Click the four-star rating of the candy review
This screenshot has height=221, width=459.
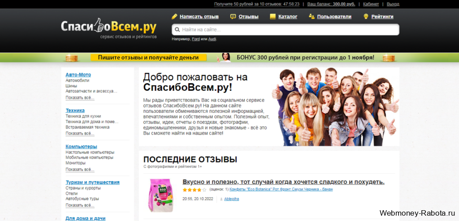pyautogui.click(x=192, y=190)
